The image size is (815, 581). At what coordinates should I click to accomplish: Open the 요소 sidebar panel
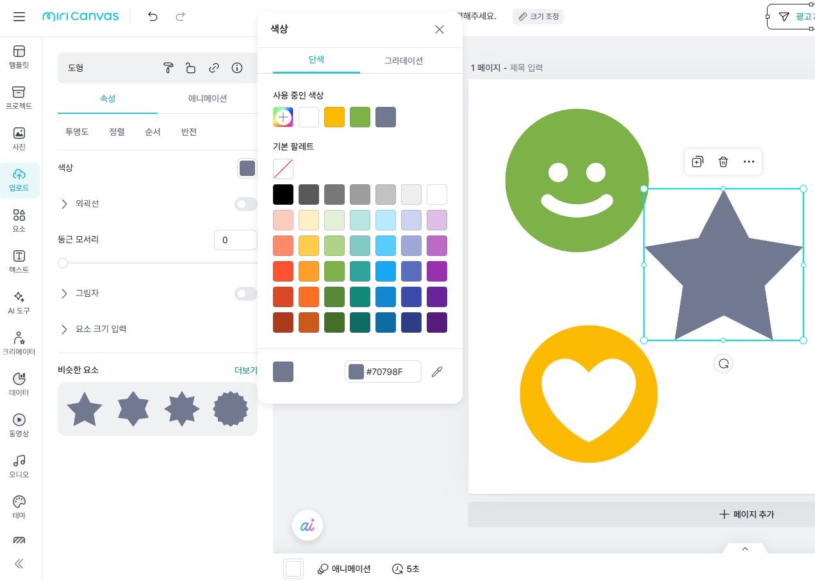pos(19,221)
